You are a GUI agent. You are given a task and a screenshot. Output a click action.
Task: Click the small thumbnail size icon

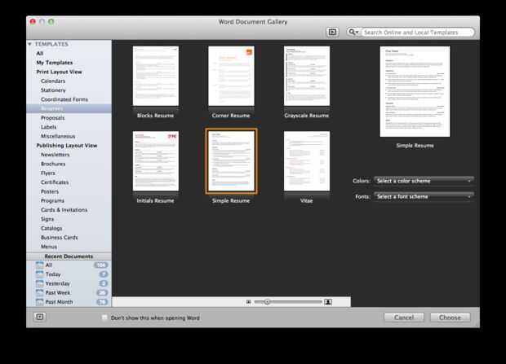(248, 302)
